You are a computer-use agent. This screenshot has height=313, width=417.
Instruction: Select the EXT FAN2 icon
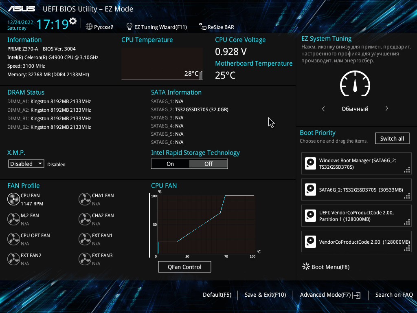coord(13,259)
